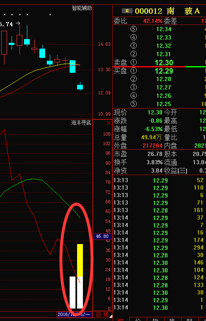The image size is (206, 321).
Task: Open the 智能辅助 smart assist label
Action: click(x=82, y=8)
